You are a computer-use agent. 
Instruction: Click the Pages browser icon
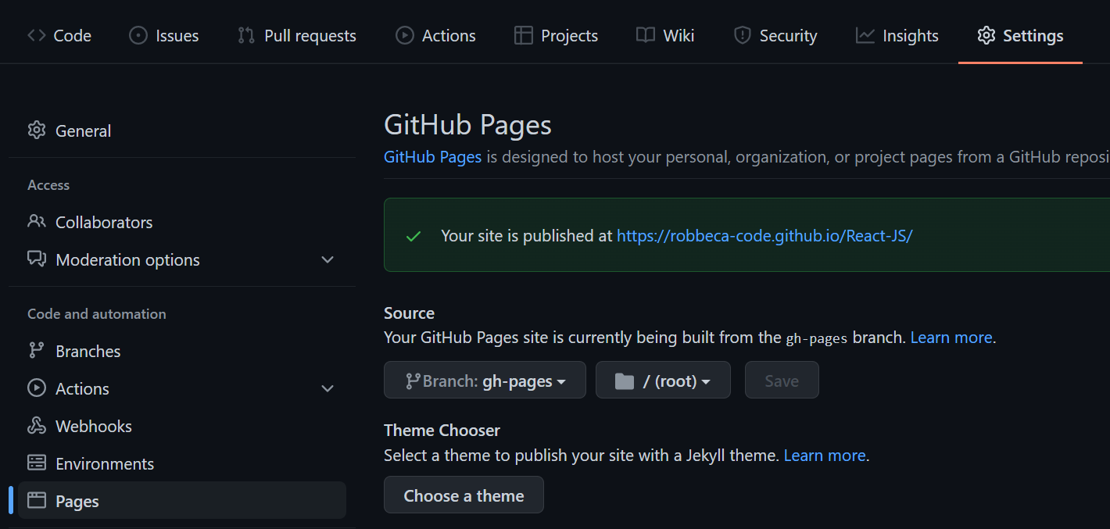pyautogui.click(x=37, y=500)
